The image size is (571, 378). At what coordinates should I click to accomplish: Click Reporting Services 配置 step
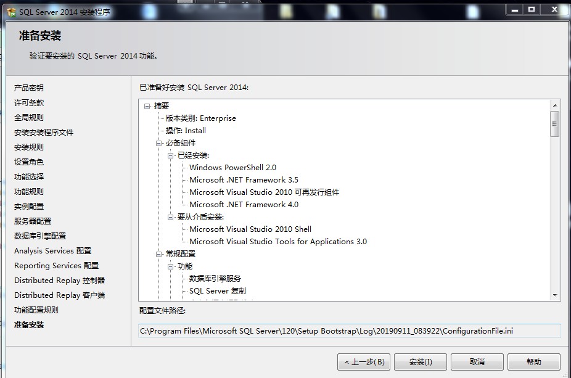[57, 266]
